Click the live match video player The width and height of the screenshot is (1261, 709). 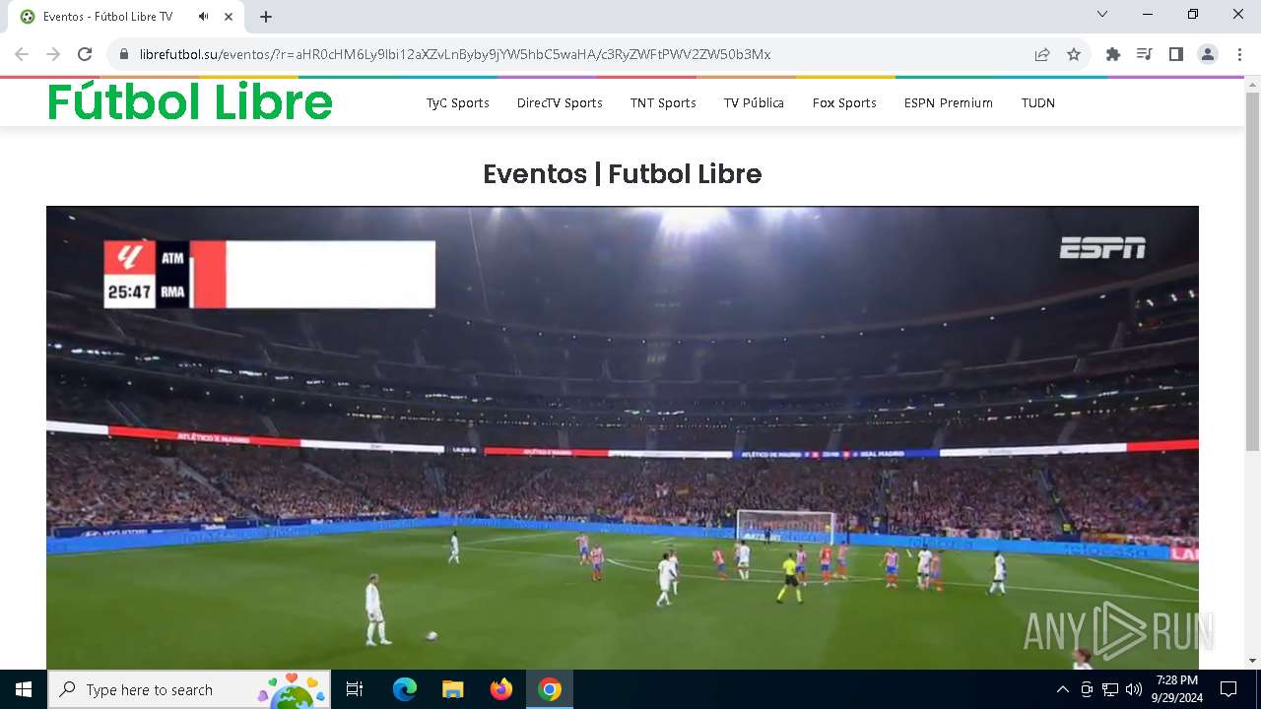point(623,437)
